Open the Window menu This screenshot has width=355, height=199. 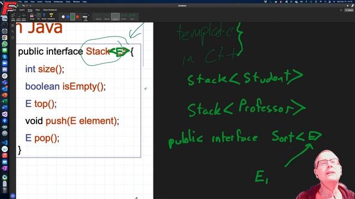click(77, 2)
